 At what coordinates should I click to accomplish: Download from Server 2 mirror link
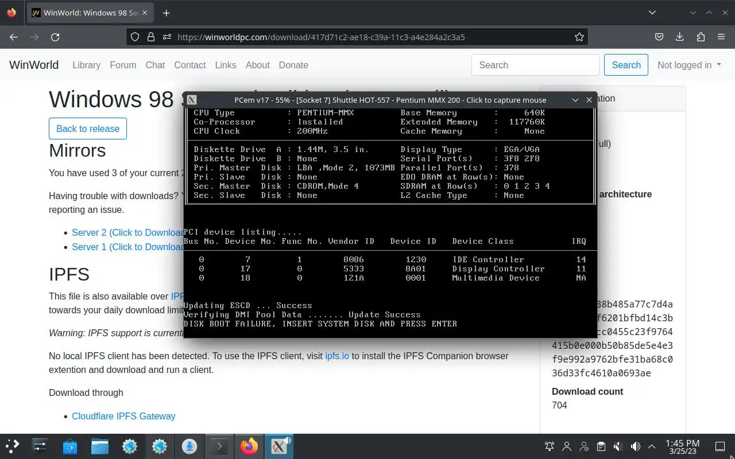tap(127, 232)
